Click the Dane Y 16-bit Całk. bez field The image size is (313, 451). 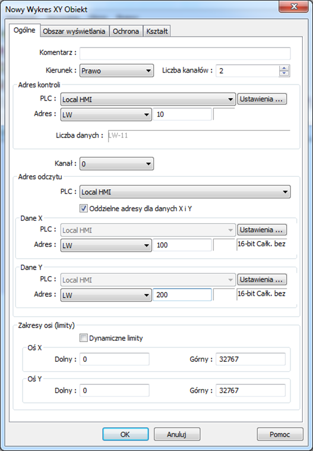click(261, 295)
